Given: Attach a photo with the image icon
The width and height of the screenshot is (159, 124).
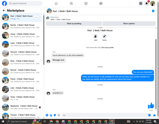Looking at the screenshot, I should pos(51,115).
